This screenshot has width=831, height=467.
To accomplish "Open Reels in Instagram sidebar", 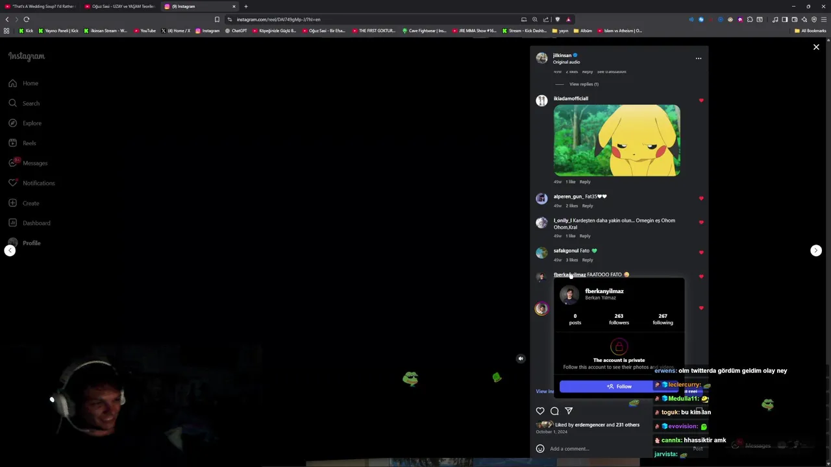I will 23,143.
